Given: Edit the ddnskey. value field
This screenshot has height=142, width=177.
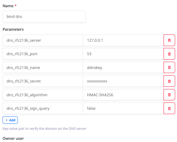Looking at the screenshot, I should 123,67.
